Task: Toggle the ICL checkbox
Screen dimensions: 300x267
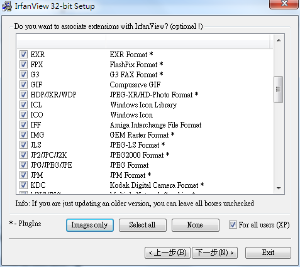Action: coord(23,105)
